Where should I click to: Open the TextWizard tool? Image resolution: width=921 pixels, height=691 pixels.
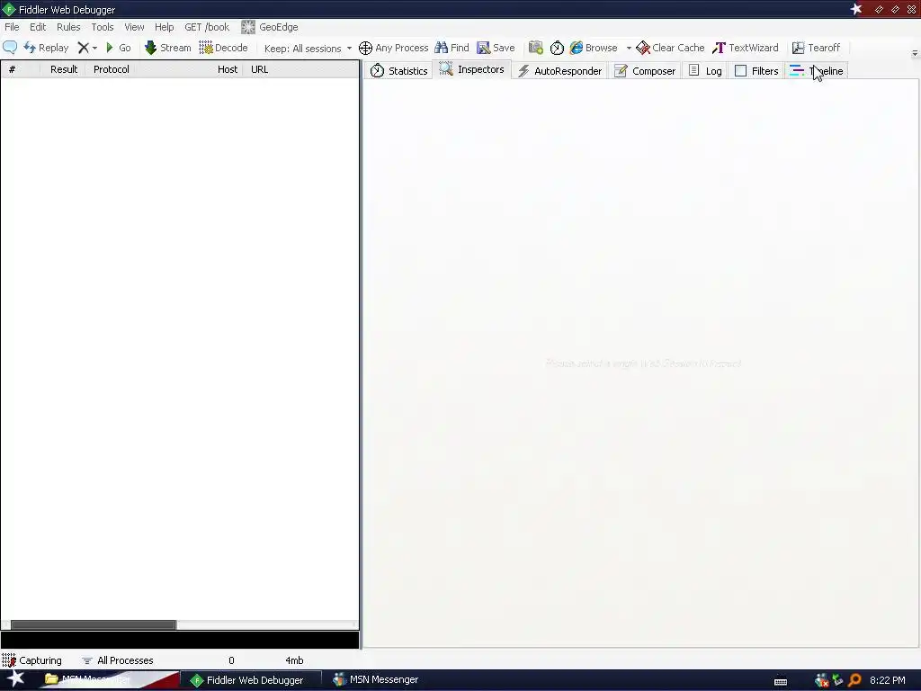click(x=746, y=48)
